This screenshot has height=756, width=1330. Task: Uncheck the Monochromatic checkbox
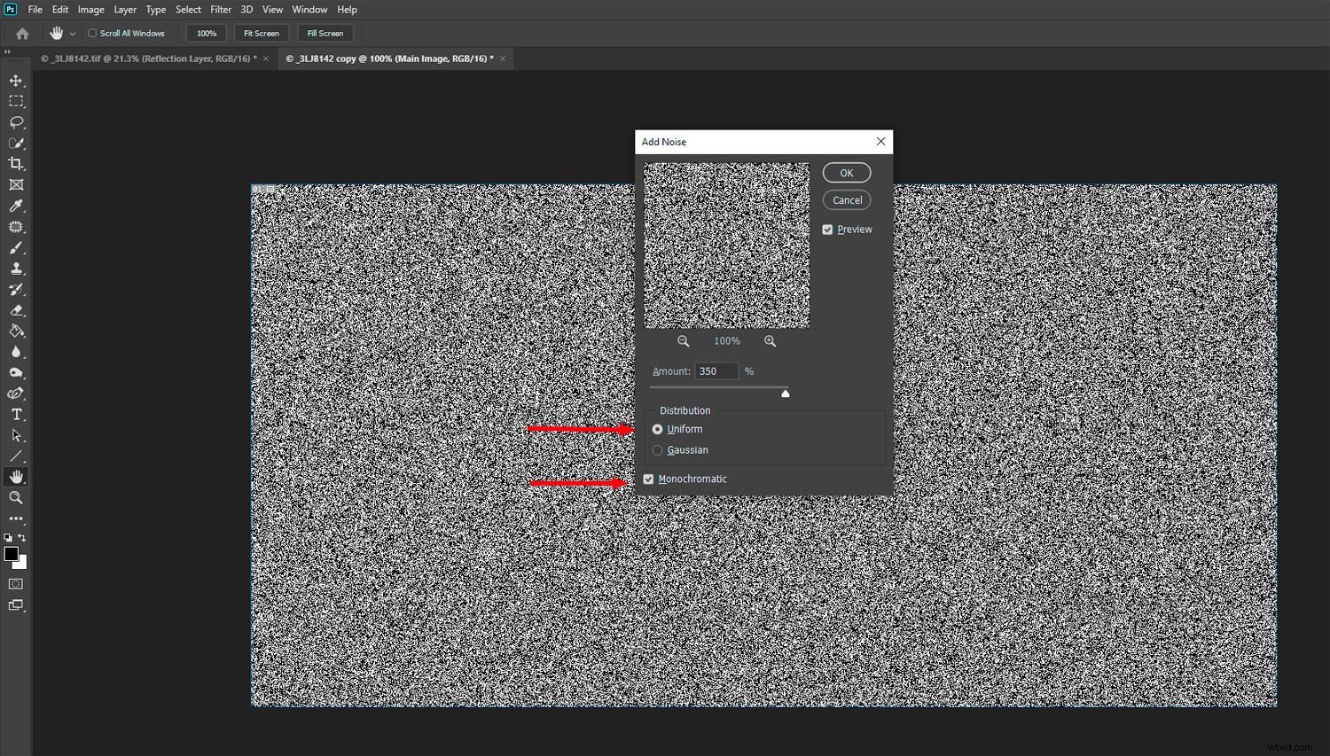[x=649, y=479]
